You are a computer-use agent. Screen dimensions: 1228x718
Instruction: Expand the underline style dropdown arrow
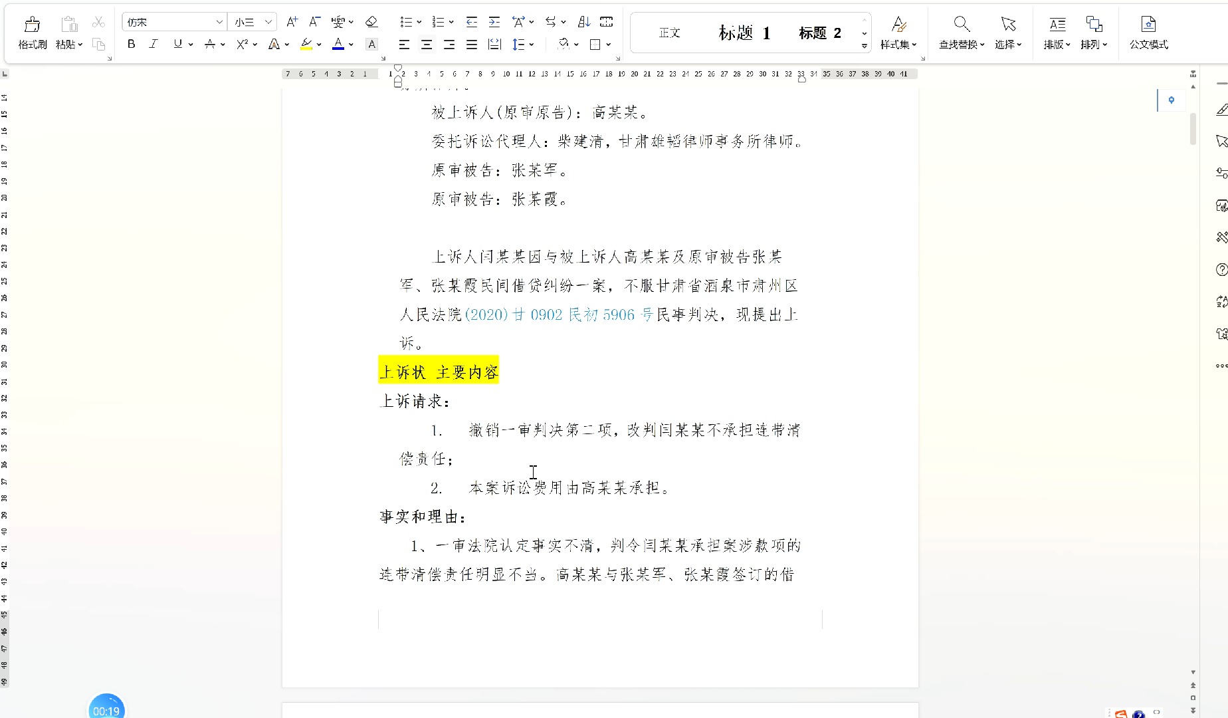coord(191,45)
